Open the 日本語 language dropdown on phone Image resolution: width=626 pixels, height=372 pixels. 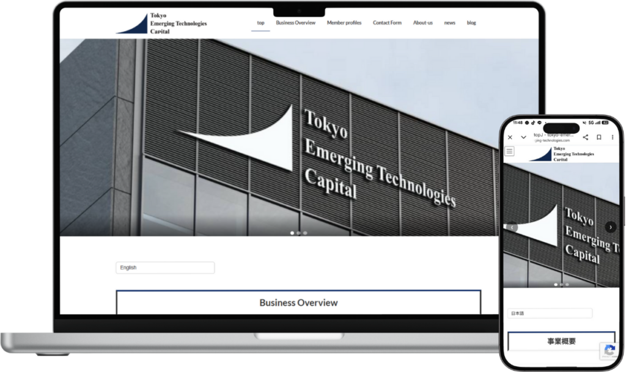point(550,313)
